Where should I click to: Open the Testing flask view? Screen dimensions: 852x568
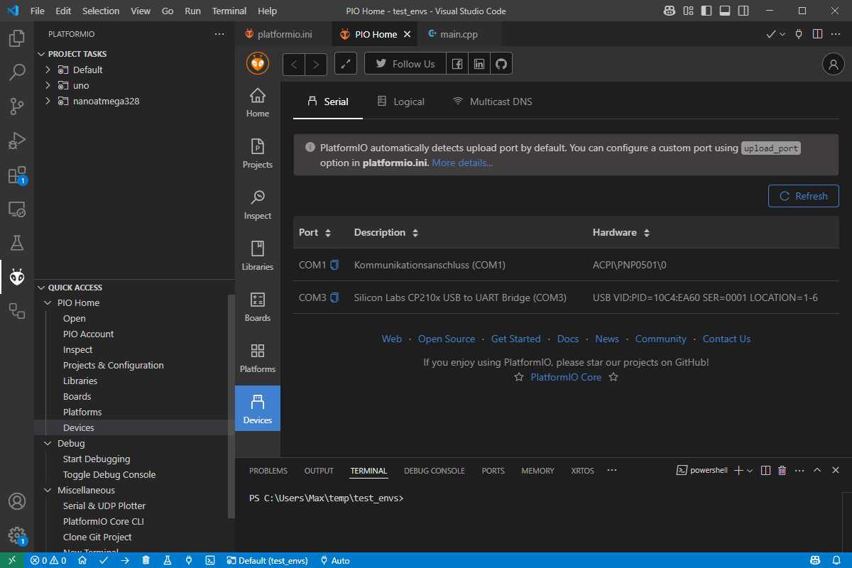[17, 243]
